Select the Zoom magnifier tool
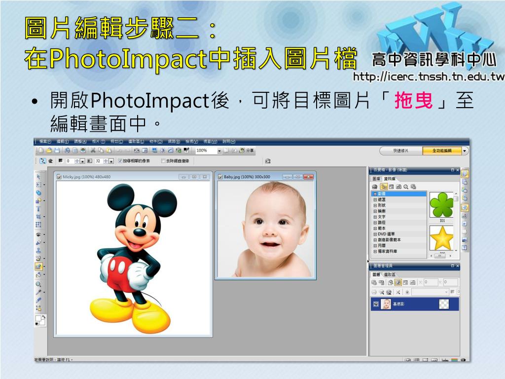 coord(38,284)
